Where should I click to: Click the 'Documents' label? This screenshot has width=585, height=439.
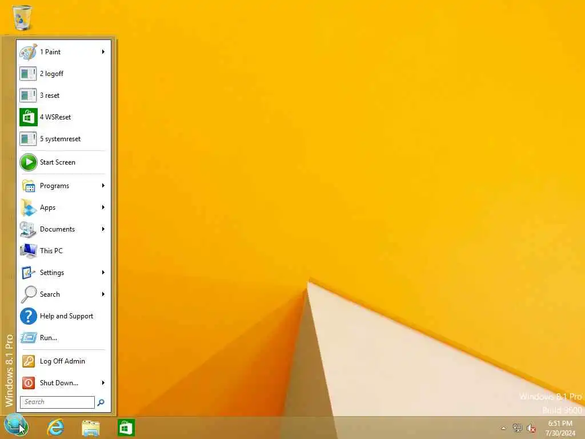(58, 229)
